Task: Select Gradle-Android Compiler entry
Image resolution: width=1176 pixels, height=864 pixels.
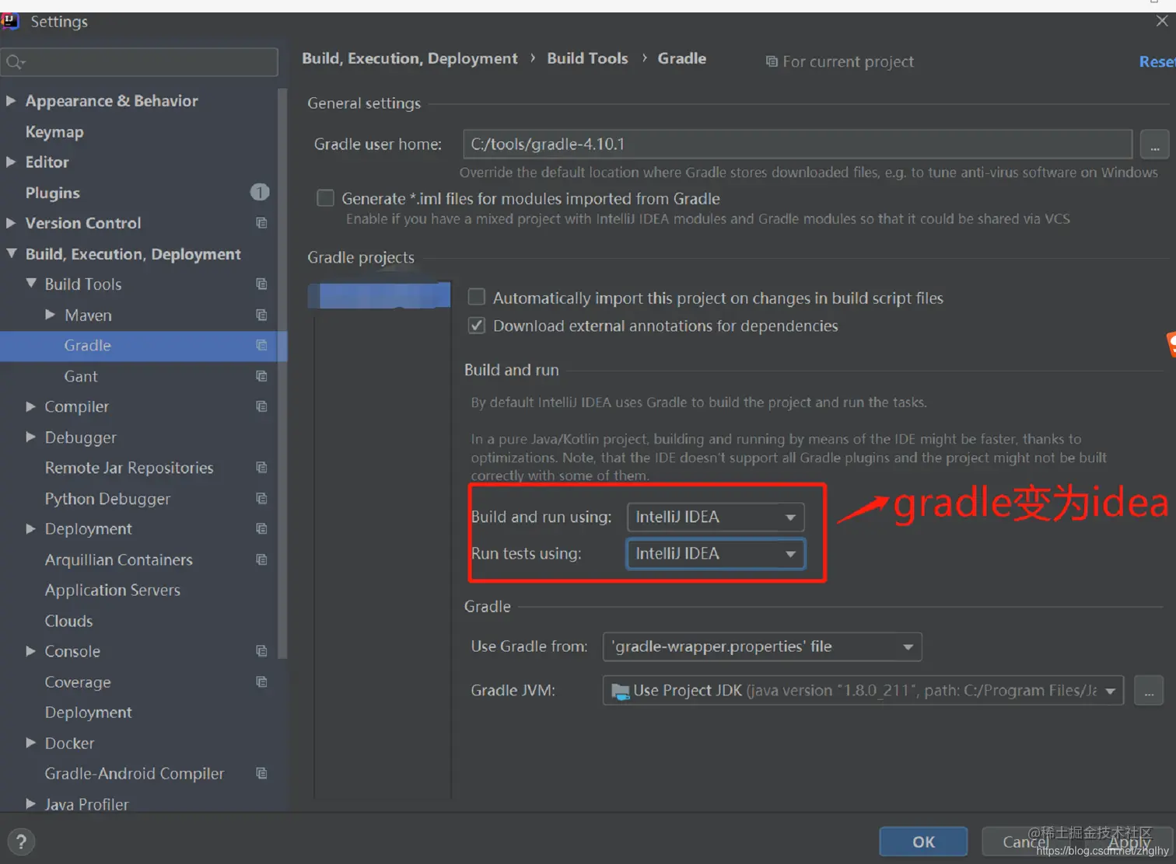Action: pos(134,773)
